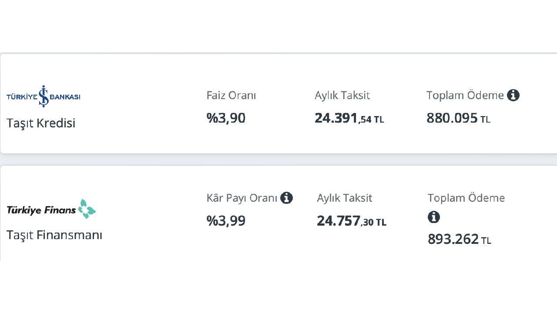557x313 pixels.
Task: Click the 24.391,54 TL monthly installment
Action: (x=349, y=118)
